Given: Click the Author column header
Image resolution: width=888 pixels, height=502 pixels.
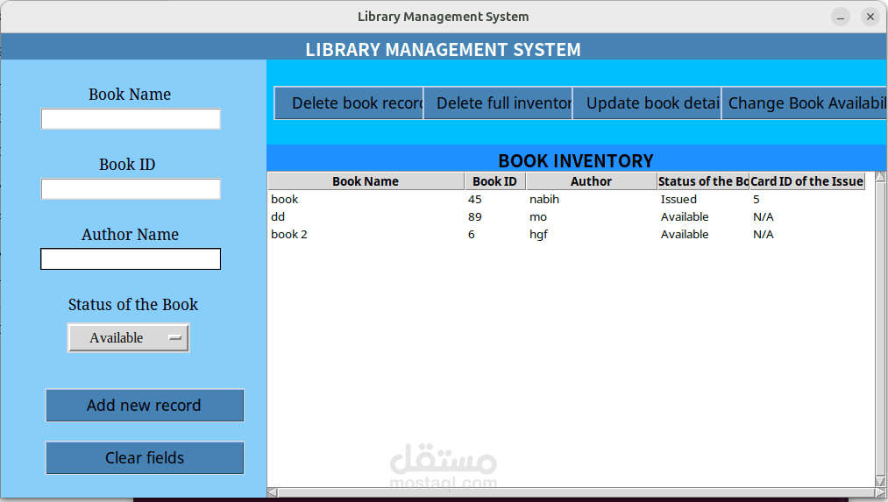Looking at the screenshot, I should pos(591,181).
